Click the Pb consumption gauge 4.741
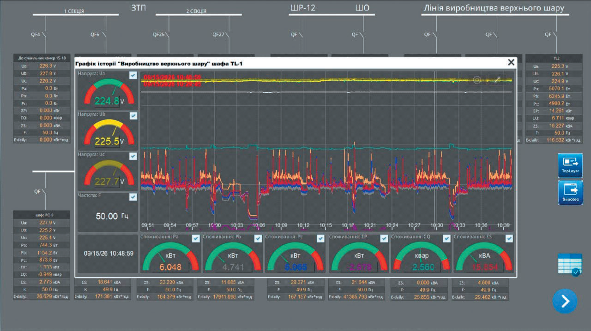The image size is (591, 331). tap(233, 257)
